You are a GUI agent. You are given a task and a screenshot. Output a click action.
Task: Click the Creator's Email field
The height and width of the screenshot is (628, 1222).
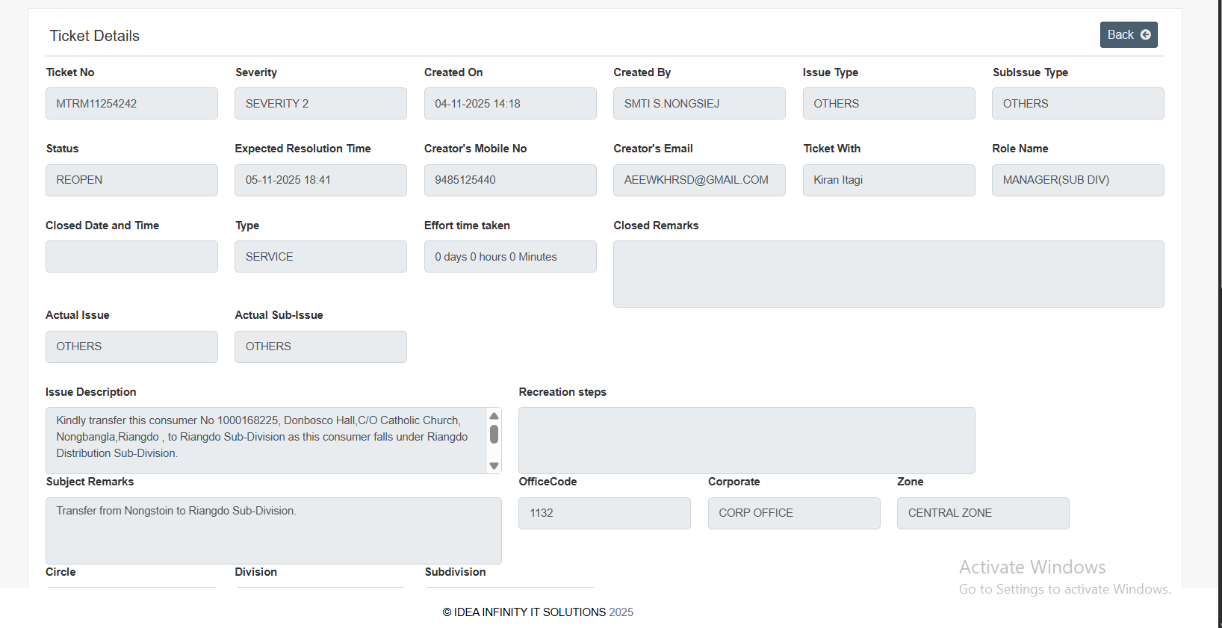[699, 180]
